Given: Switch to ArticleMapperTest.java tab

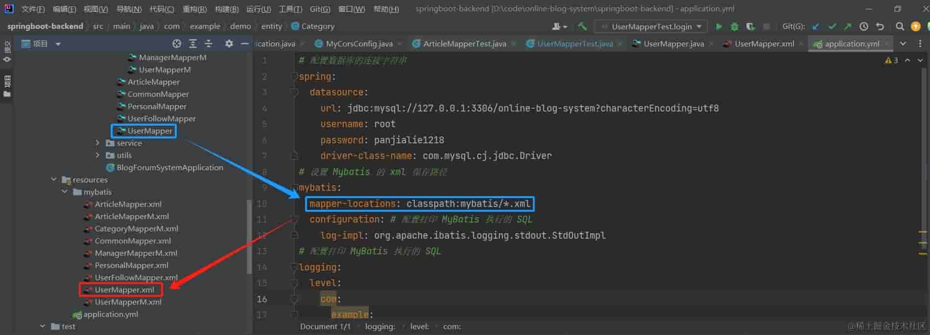Looking at the screenshot, I should pyautogui.click(x=464, y=44).
